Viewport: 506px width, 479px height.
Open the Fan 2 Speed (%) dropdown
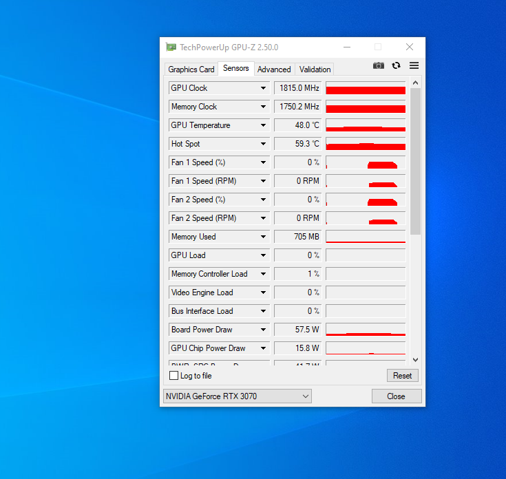[263, 200]
